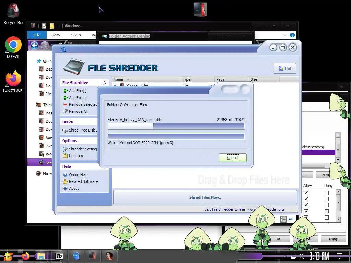This screenshot has height=263, width=351.
Task: Sort by the Name column header
Action: (146, 79)
